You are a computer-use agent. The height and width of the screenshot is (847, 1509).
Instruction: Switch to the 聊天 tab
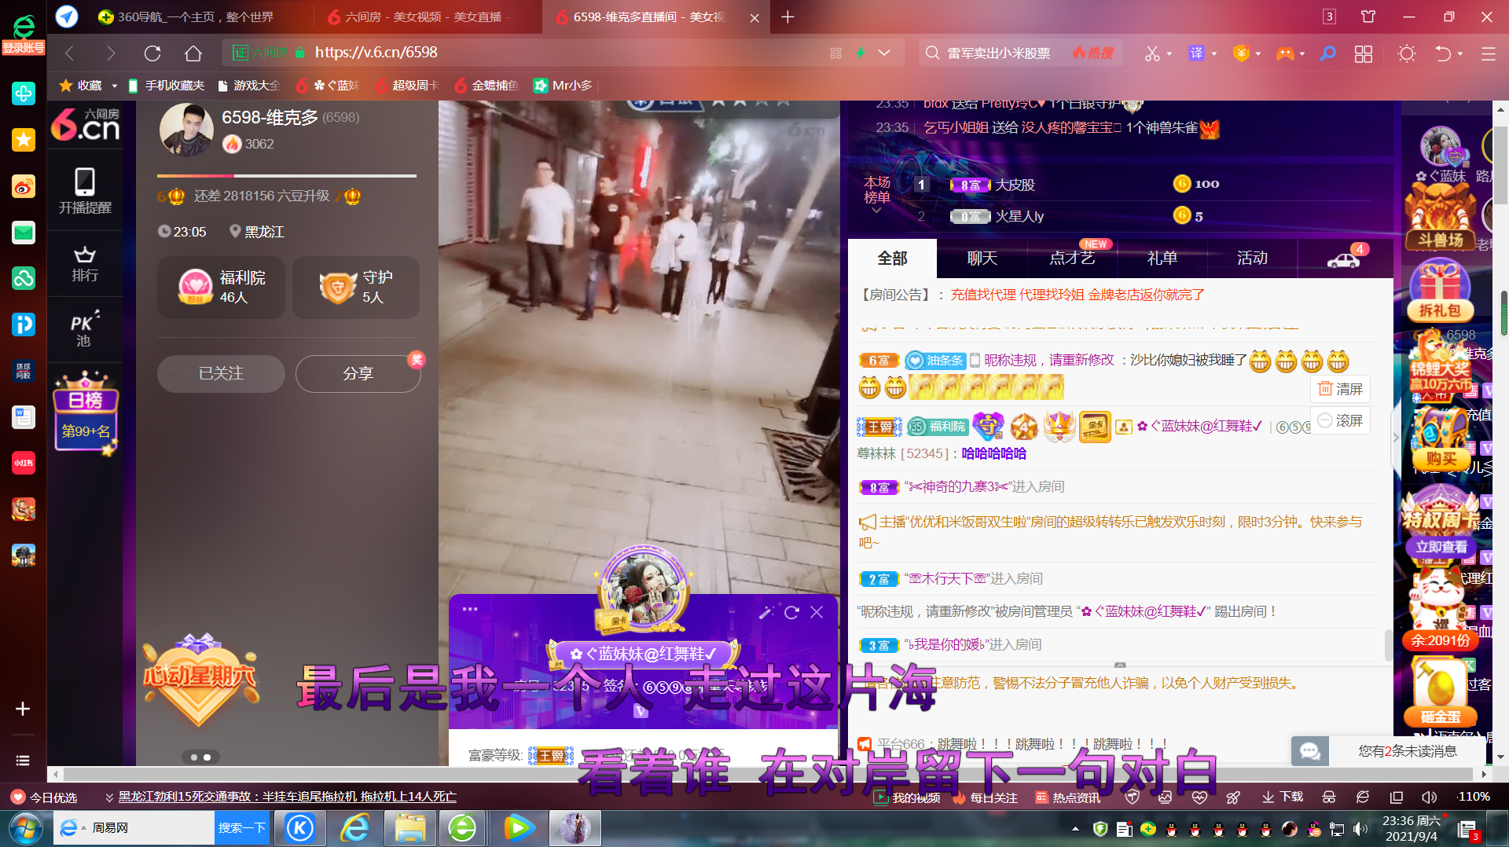point(982,258)
